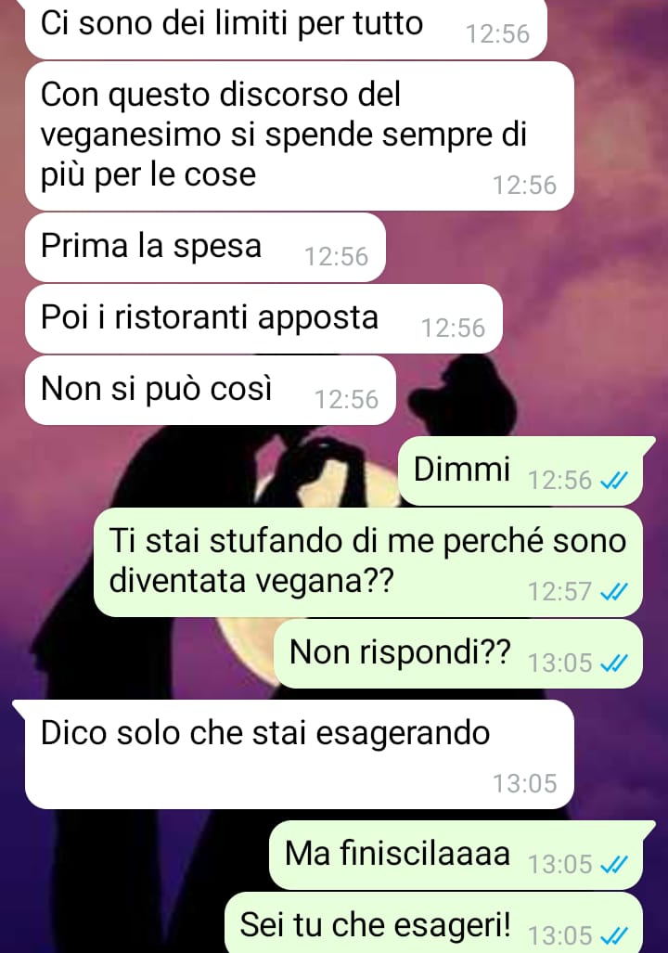Tap read ticks on 'diventata vegana??' message
668x953 pixels.
[613, 592]
